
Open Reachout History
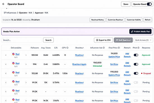(97, 20)
